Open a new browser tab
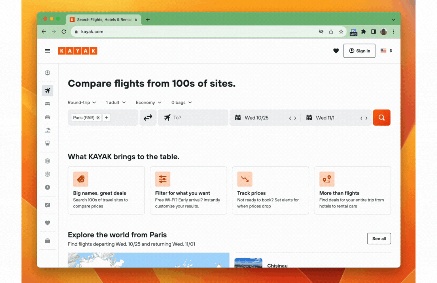Image resolution: width=437 pixels, height=283 pixels. pos(148,19)
